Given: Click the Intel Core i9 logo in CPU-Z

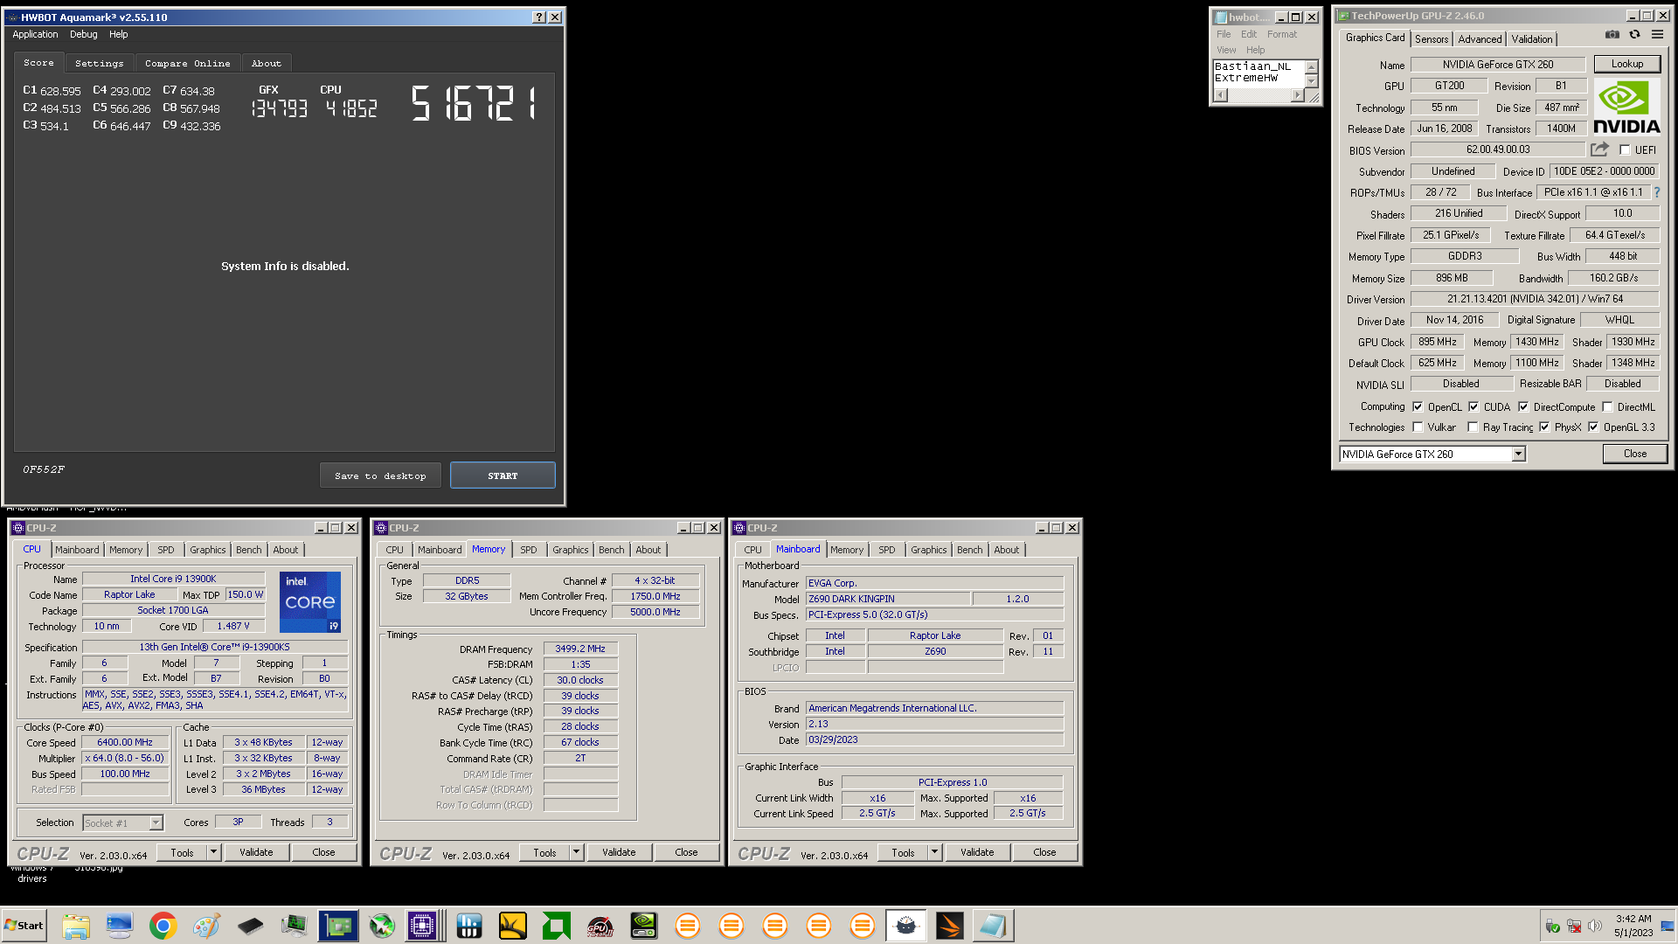Looking at the screenshot, I should 310,602.
